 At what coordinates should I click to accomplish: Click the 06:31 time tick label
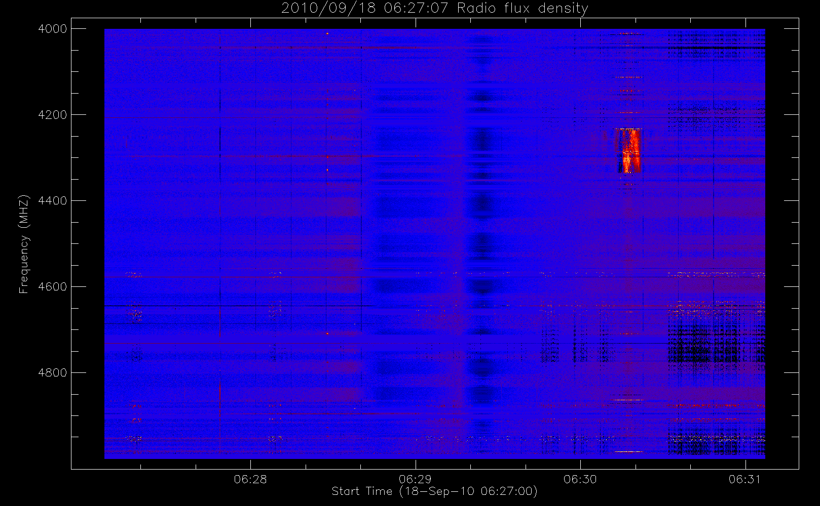[x=745, y=479]
